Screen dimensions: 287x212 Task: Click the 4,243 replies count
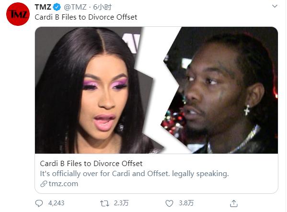(x=56, y=203)
